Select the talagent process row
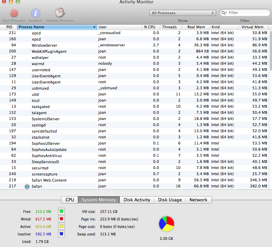 (134, 113)
